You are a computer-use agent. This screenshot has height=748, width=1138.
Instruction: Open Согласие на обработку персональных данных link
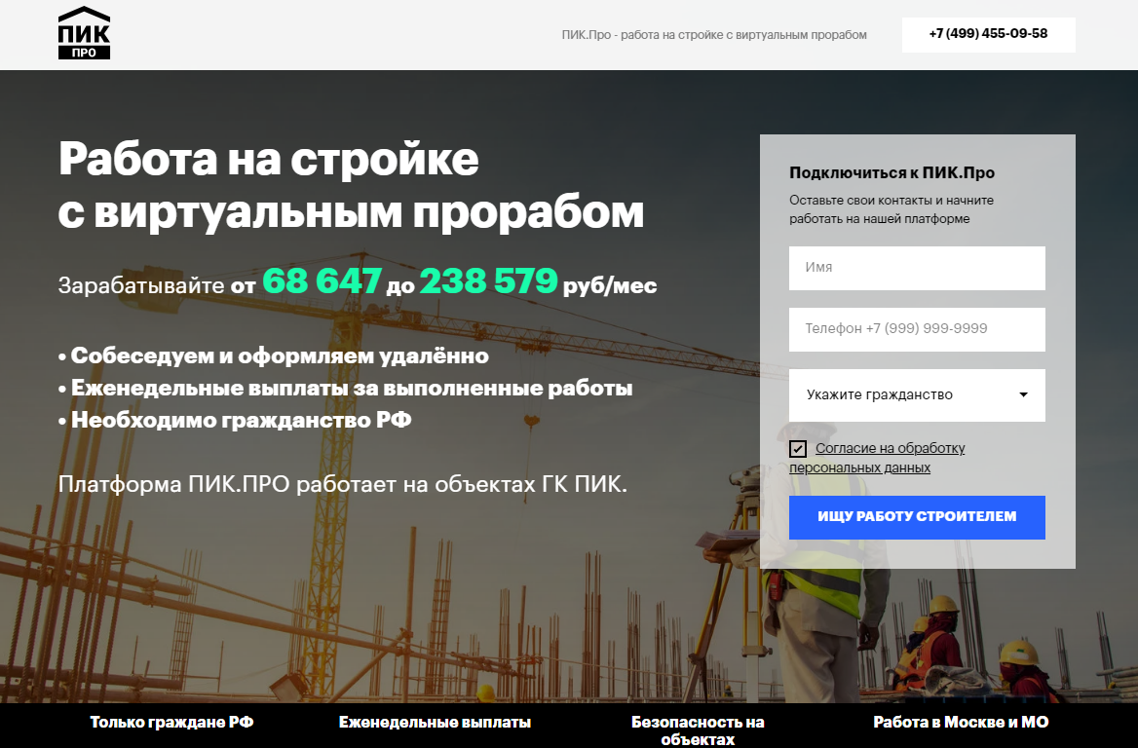pos(878,458)
